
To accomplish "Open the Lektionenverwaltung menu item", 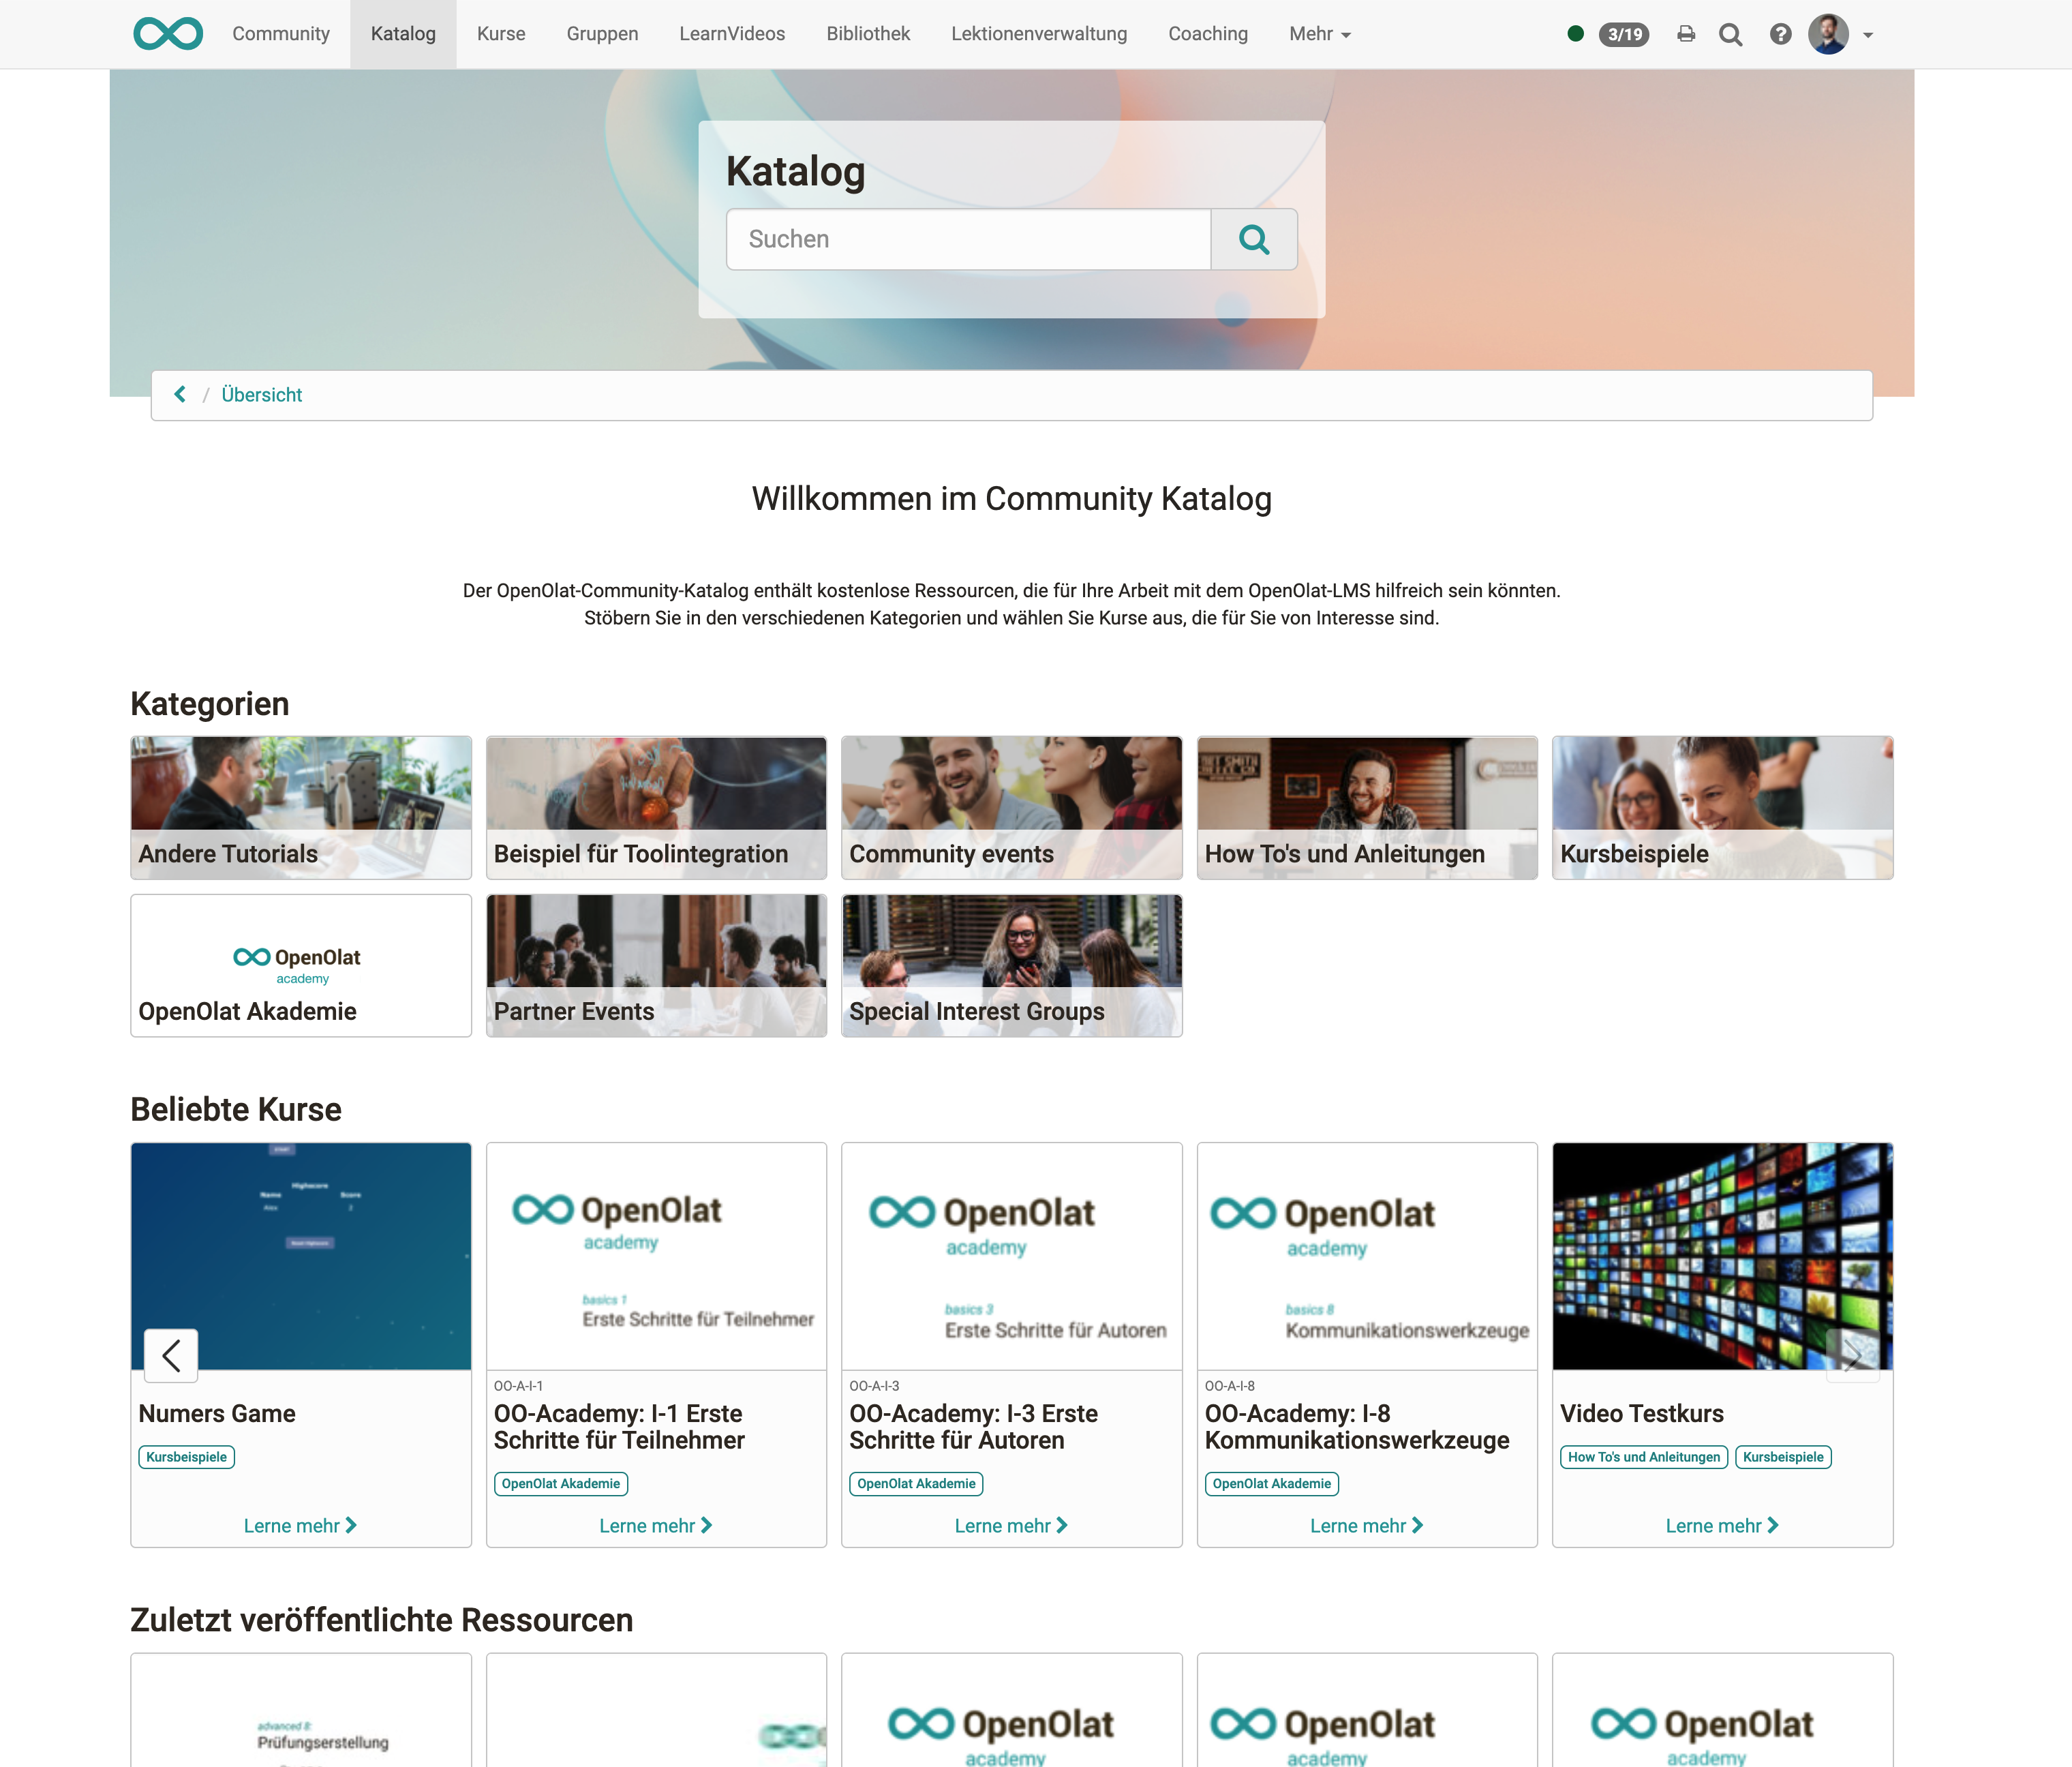I will click(x=1039, y=33).
